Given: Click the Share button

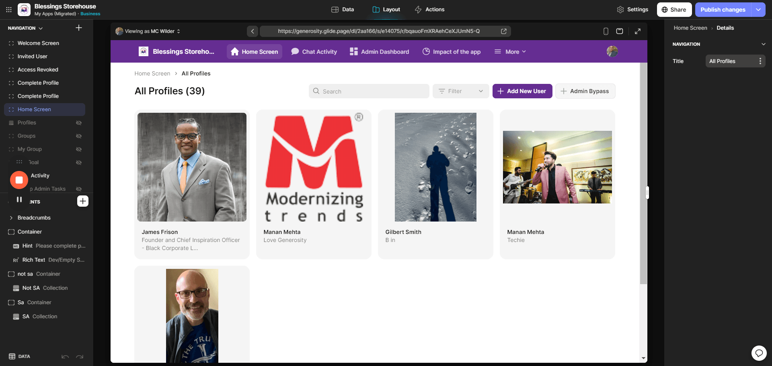Looking at the screenshot, I should click(674, 10).
